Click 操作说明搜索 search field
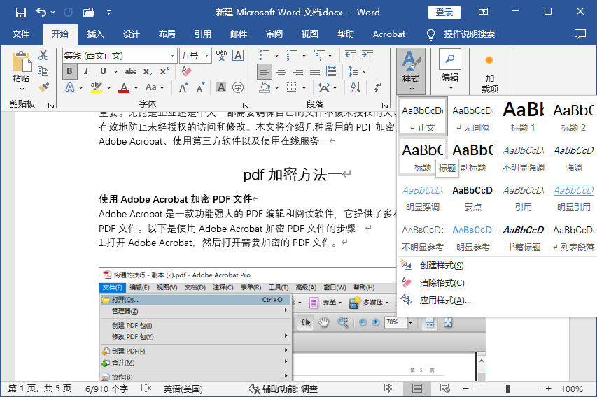 469,34
